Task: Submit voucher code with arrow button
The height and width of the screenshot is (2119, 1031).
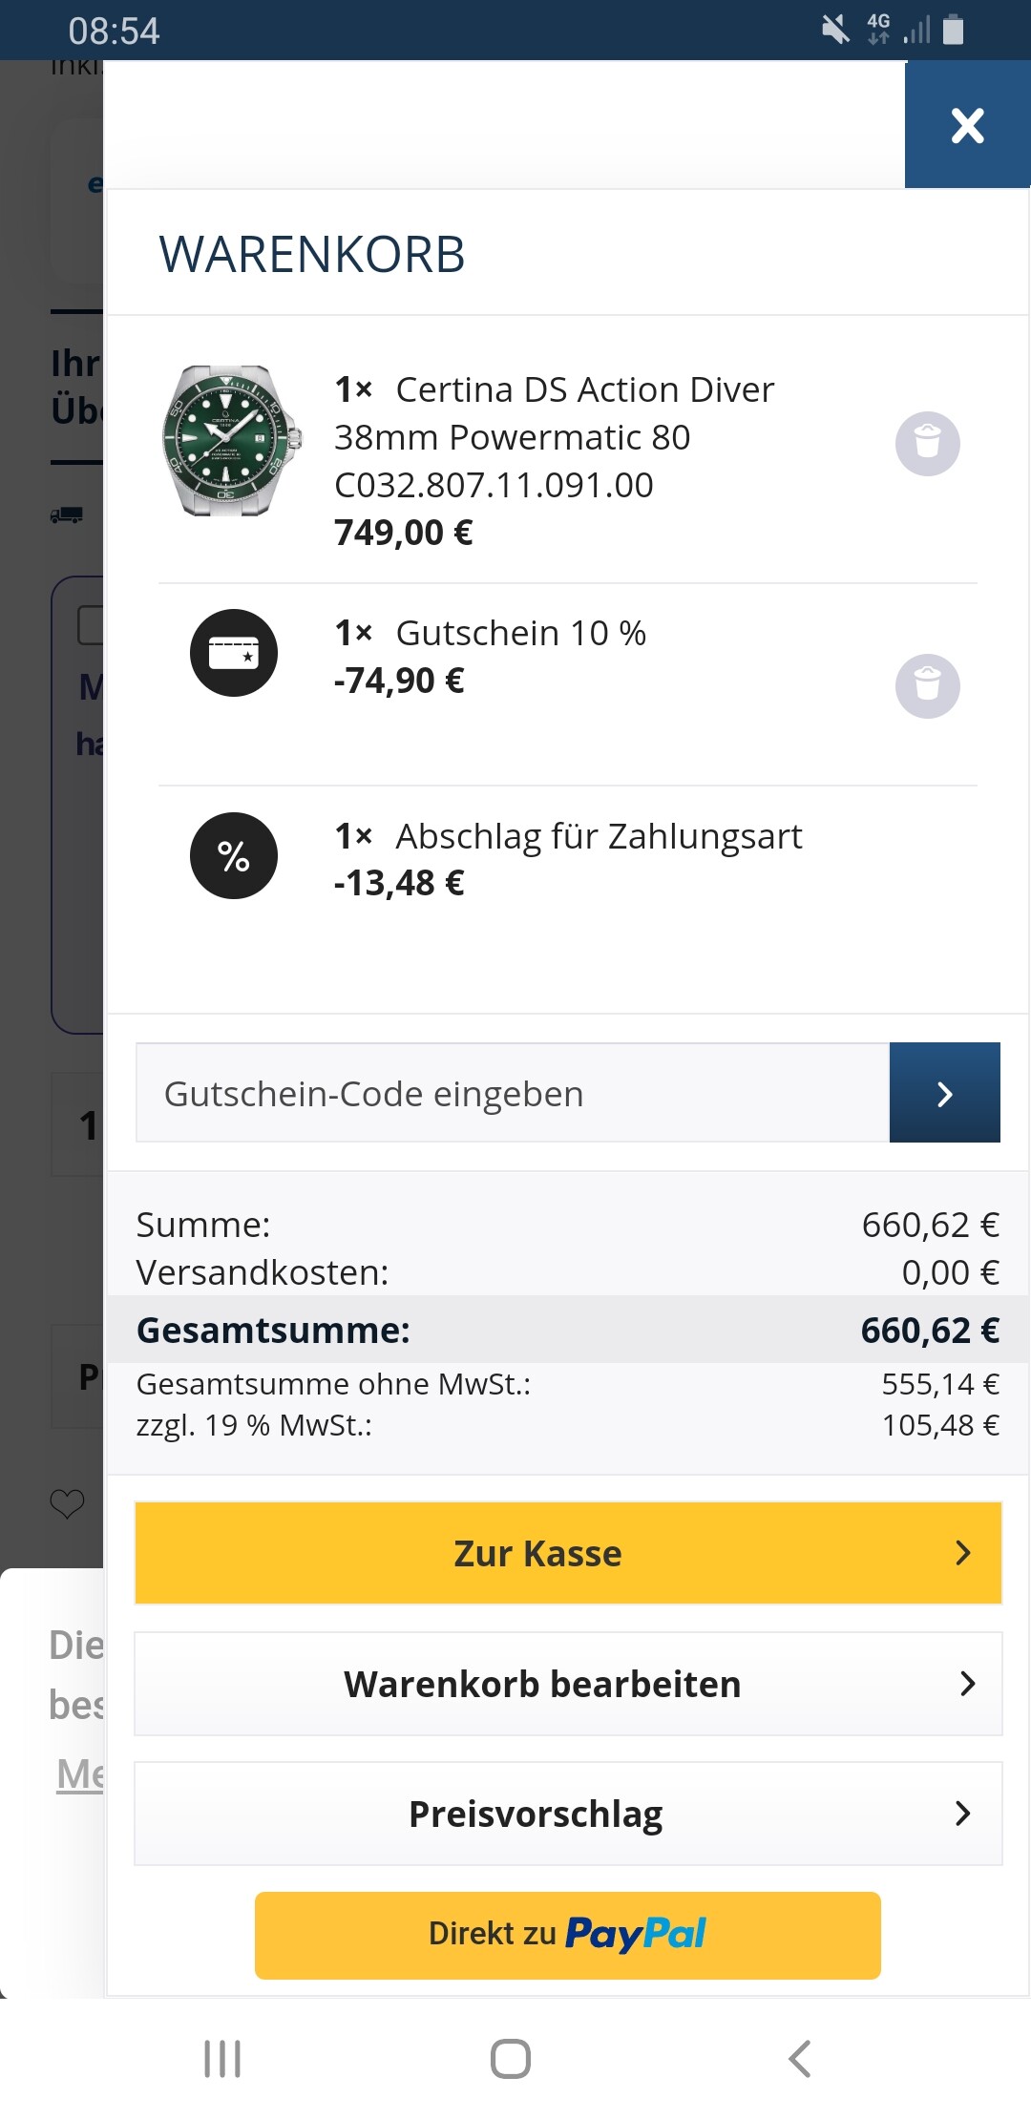Action: tap(944, 1093)
